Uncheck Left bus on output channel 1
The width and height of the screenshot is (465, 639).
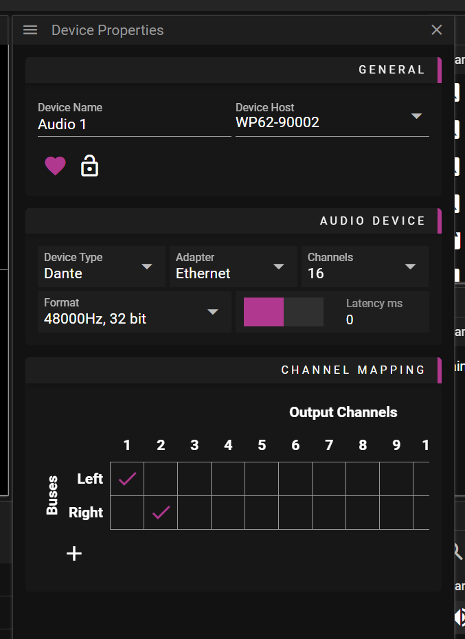click(127, 479)
